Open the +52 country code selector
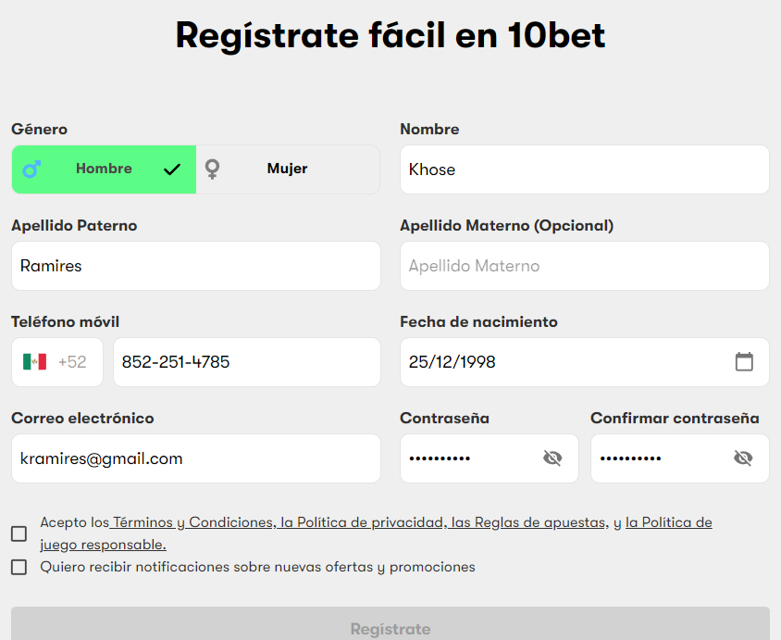Screen dimensions: 781x640 [x=57, y=362]
